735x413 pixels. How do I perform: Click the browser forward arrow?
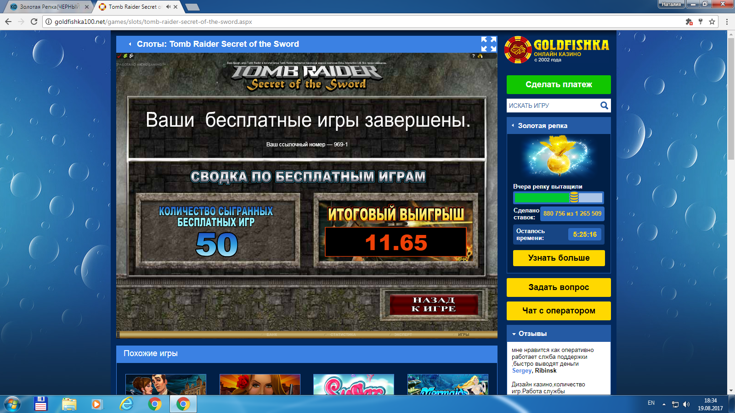[21, 22]
